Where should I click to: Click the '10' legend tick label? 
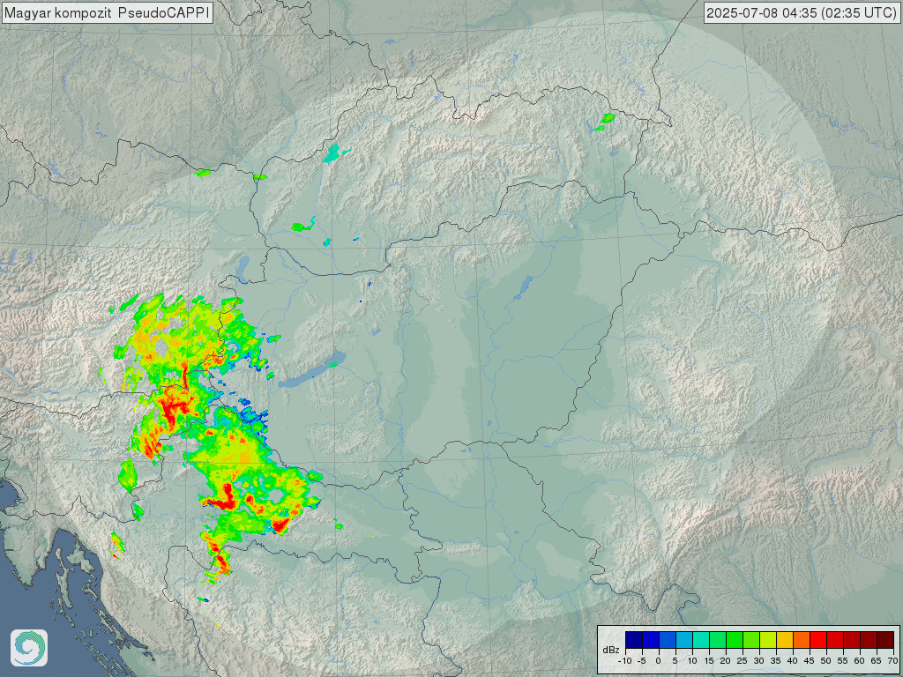[x=692, y=661]
